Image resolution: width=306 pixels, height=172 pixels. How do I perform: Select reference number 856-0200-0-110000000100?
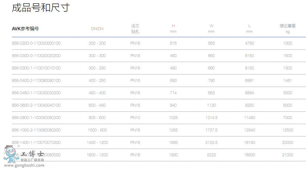pyautogui.click(x=36, y=43)
